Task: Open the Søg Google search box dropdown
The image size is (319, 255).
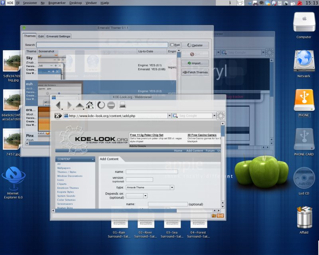Action: click(214, 116)
